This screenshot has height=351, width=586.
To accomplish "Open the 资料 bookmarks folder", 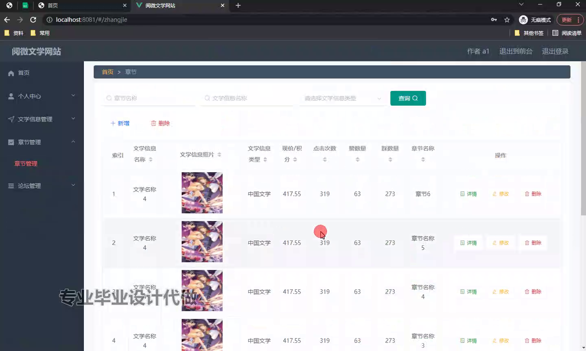I will tap(14, 33).
